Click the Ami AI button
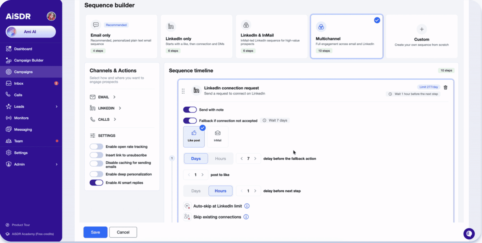Image resolution: width=482 pixels, height=243 pixels. (31, 32)
